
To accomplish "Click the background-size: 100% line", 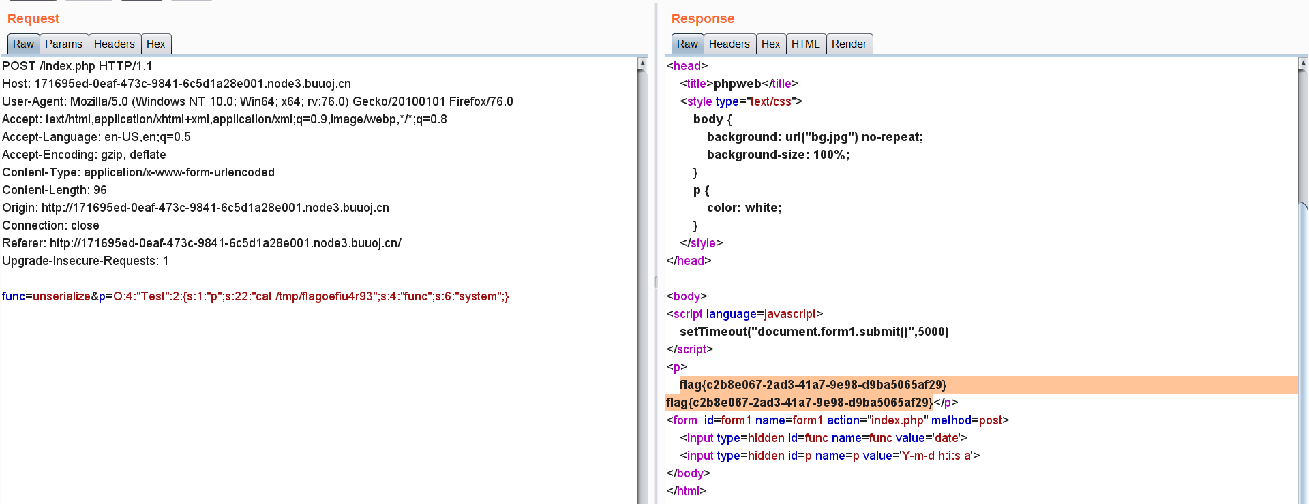I will [x=778, y=155].
